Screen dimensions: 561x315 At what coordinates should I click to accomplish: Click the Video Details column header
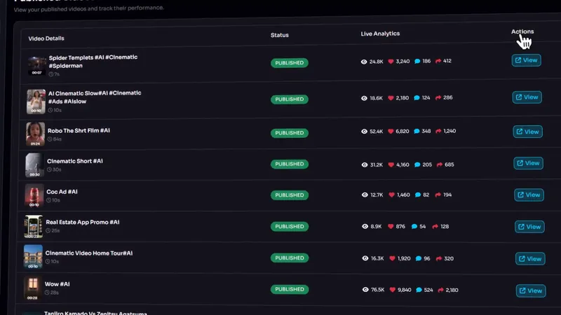coord(46,38)
